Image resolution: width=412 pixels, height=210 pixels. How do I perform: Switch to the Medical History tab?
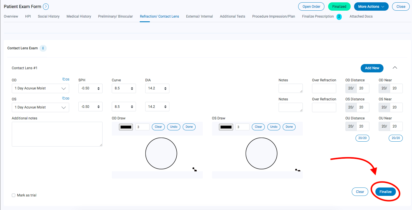(79, 16)
